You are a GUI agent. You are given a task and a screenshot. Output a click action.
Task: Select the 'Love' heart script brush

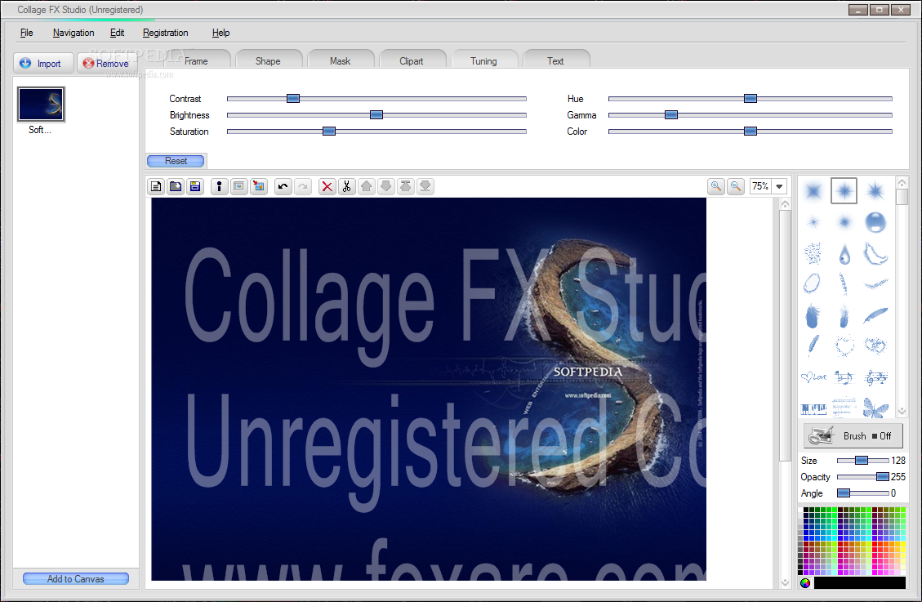(x=813, y=377)
